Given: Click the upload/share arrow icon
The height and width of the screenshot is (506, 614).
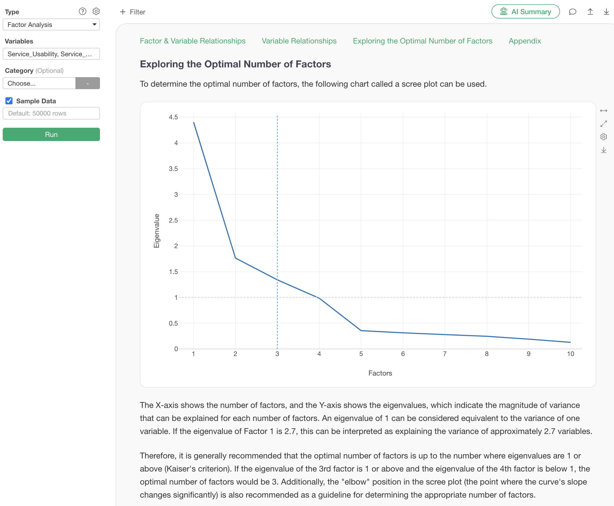Looking at the screenshot, I should (590, 12).
